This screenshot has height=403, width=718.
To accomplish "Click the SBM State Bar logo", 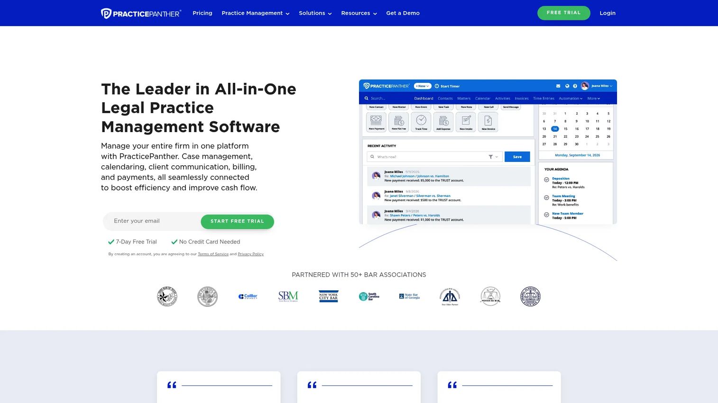I will pos(288,296).
